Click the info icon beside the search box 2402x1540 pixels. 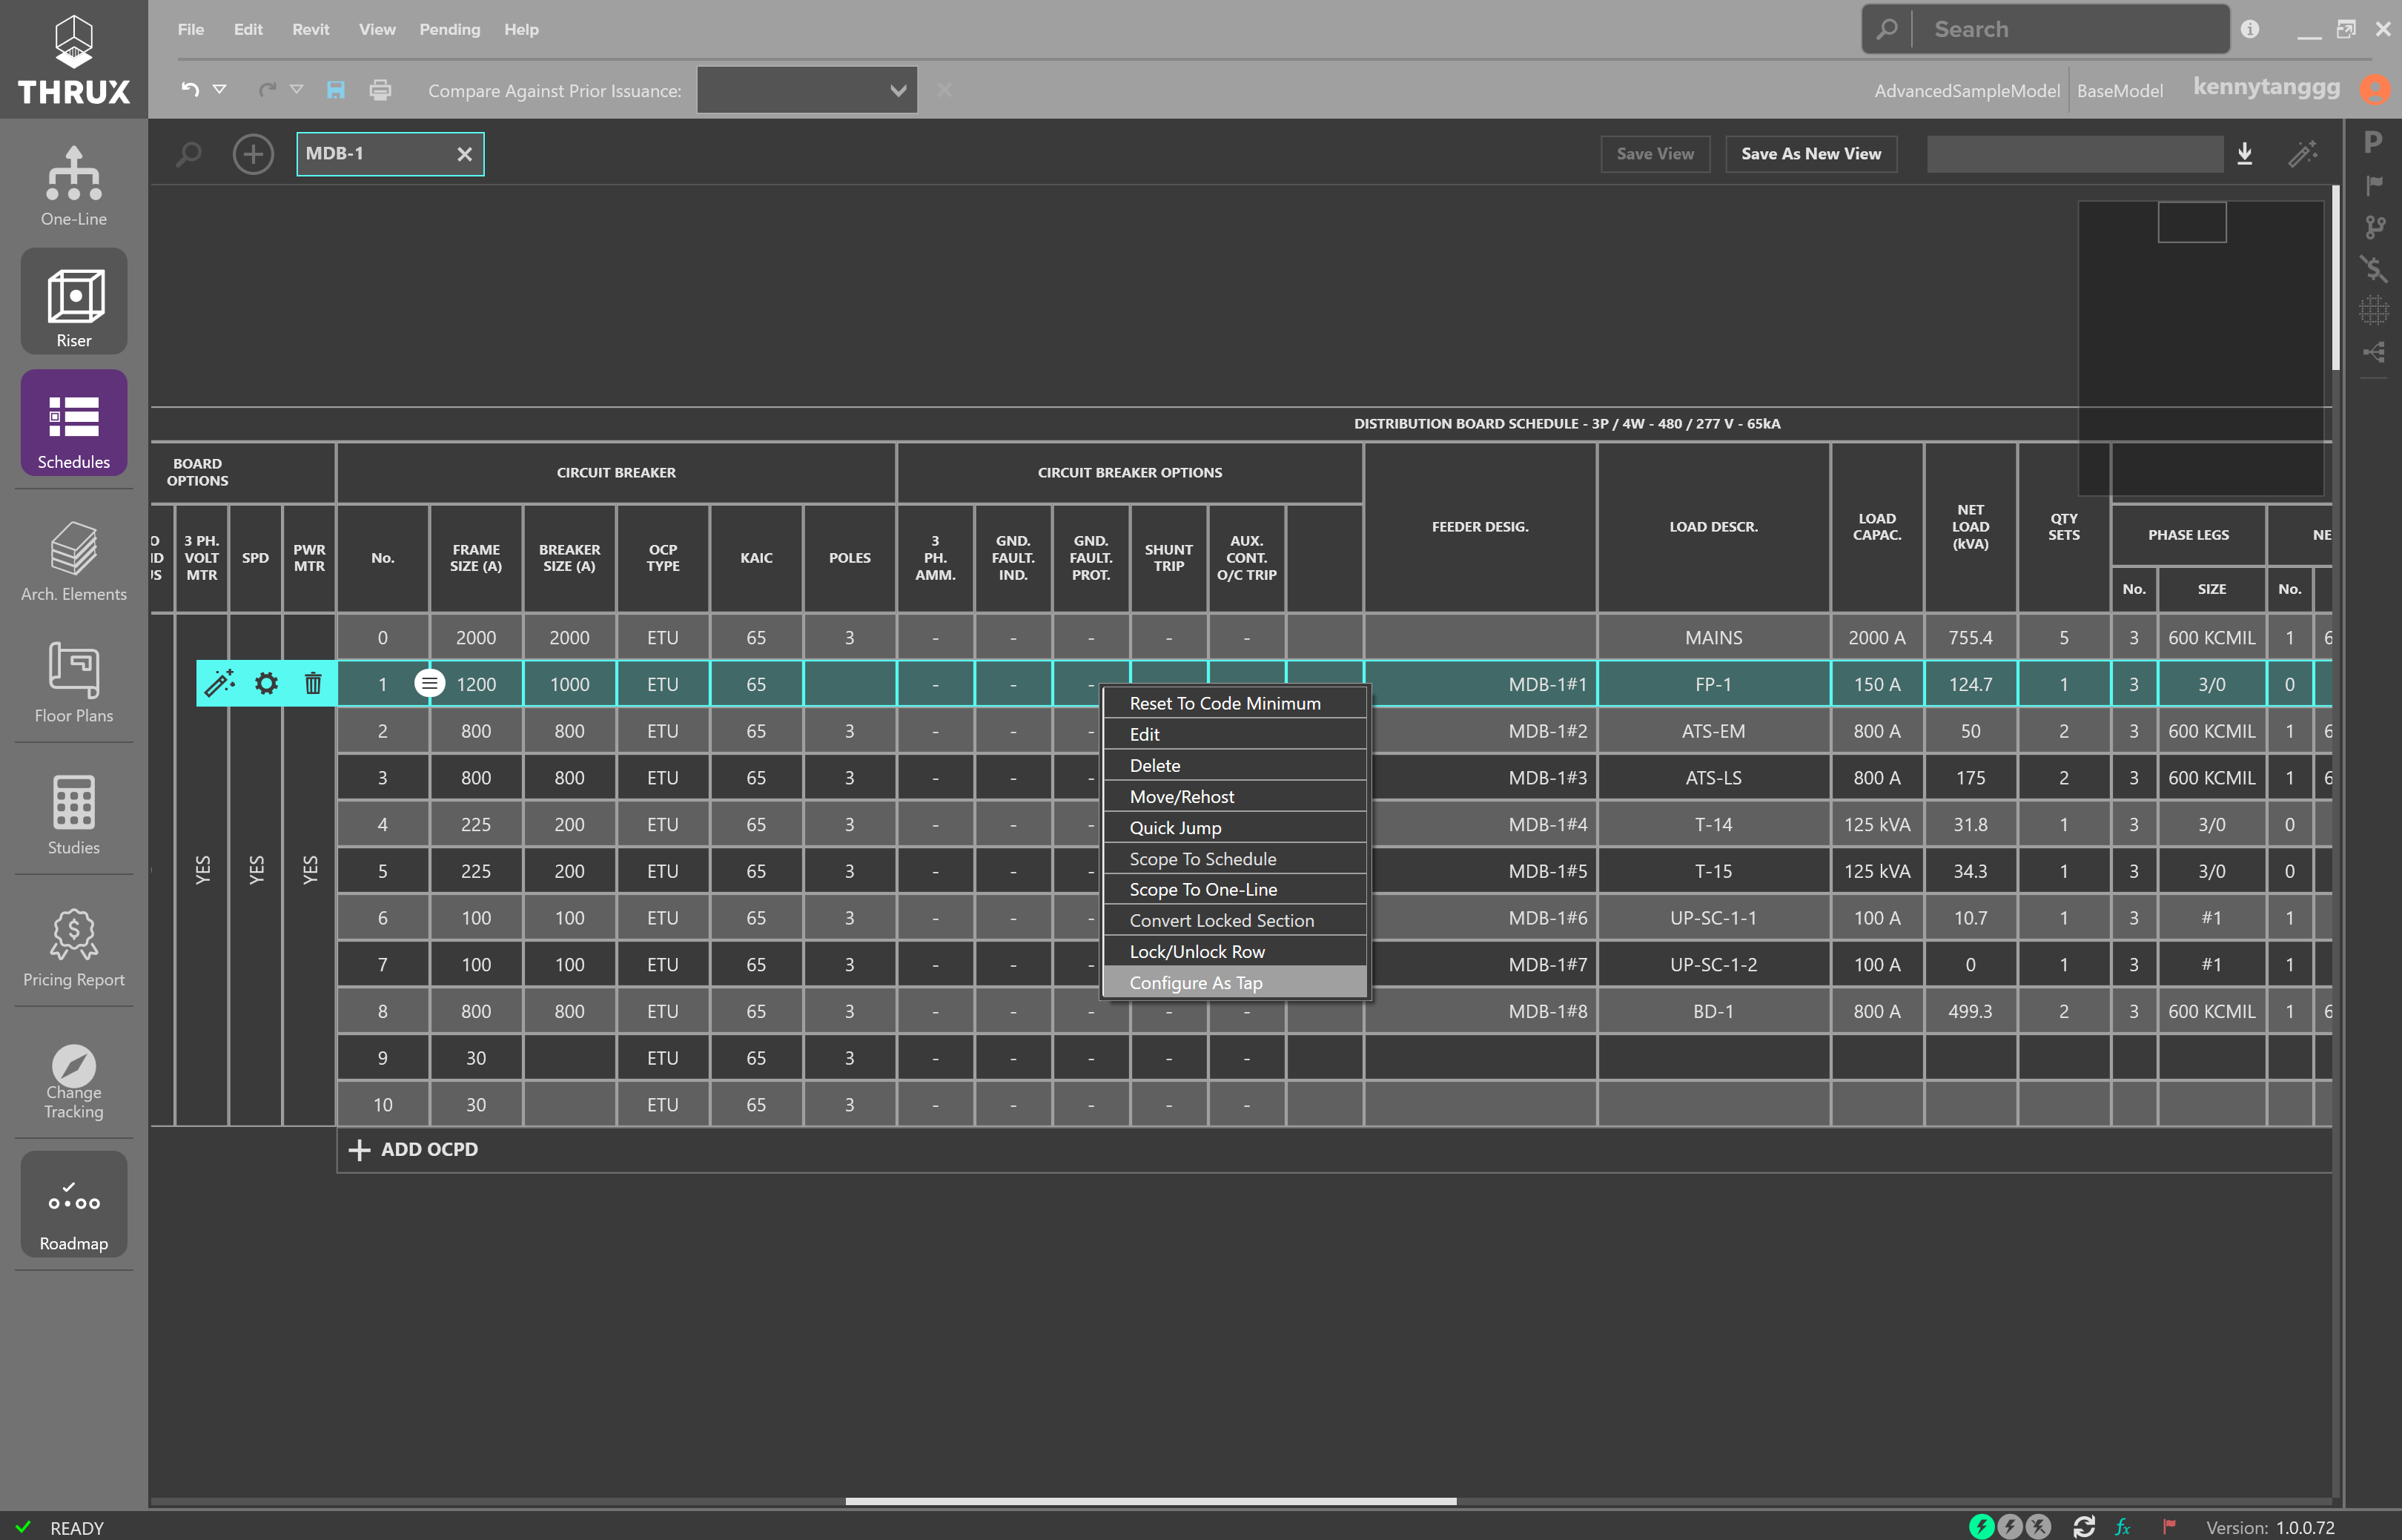pyautogui.click(x=2250, y=29)
